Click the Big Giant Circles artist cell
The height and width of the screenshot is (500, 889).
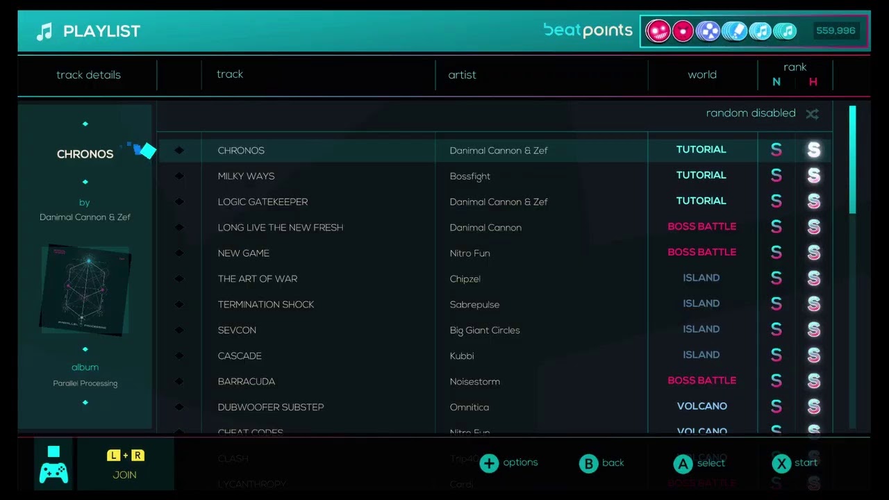point(485,331)
